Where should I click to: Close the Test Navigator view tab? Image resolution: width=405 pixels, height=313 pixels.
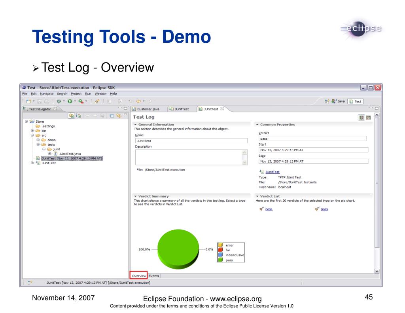click(55, 109)
